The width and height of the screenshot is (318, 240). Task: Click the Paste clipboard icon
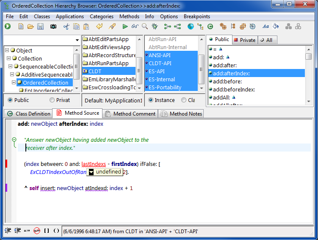pos(86,26)
